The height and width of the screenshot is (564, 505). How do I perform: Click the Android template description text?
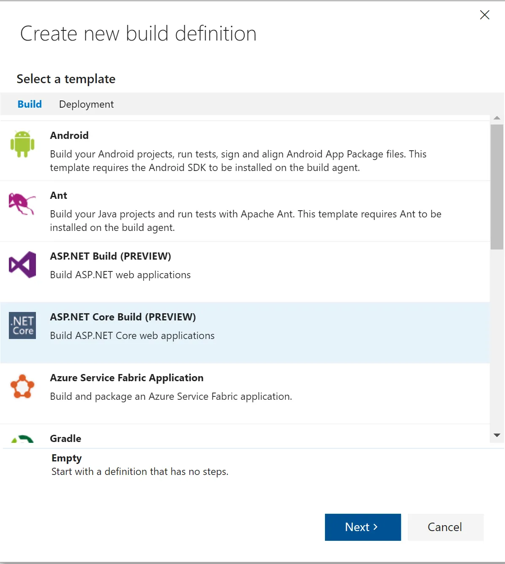tap(238, 161)
